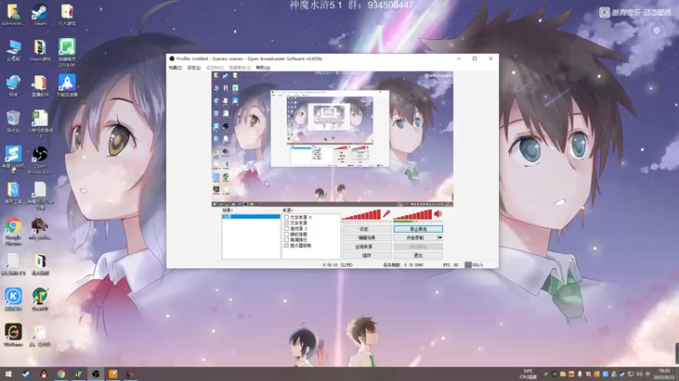Open the QQ penguin taskbar icon
The image size is (679, 381).
tap(43, 374)
